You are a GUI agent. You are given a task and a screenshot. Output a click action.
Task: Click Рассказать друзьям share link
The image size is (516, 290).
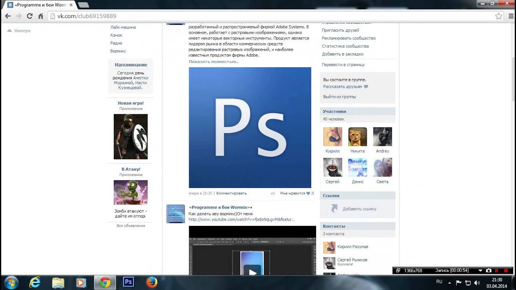point(343,87)
